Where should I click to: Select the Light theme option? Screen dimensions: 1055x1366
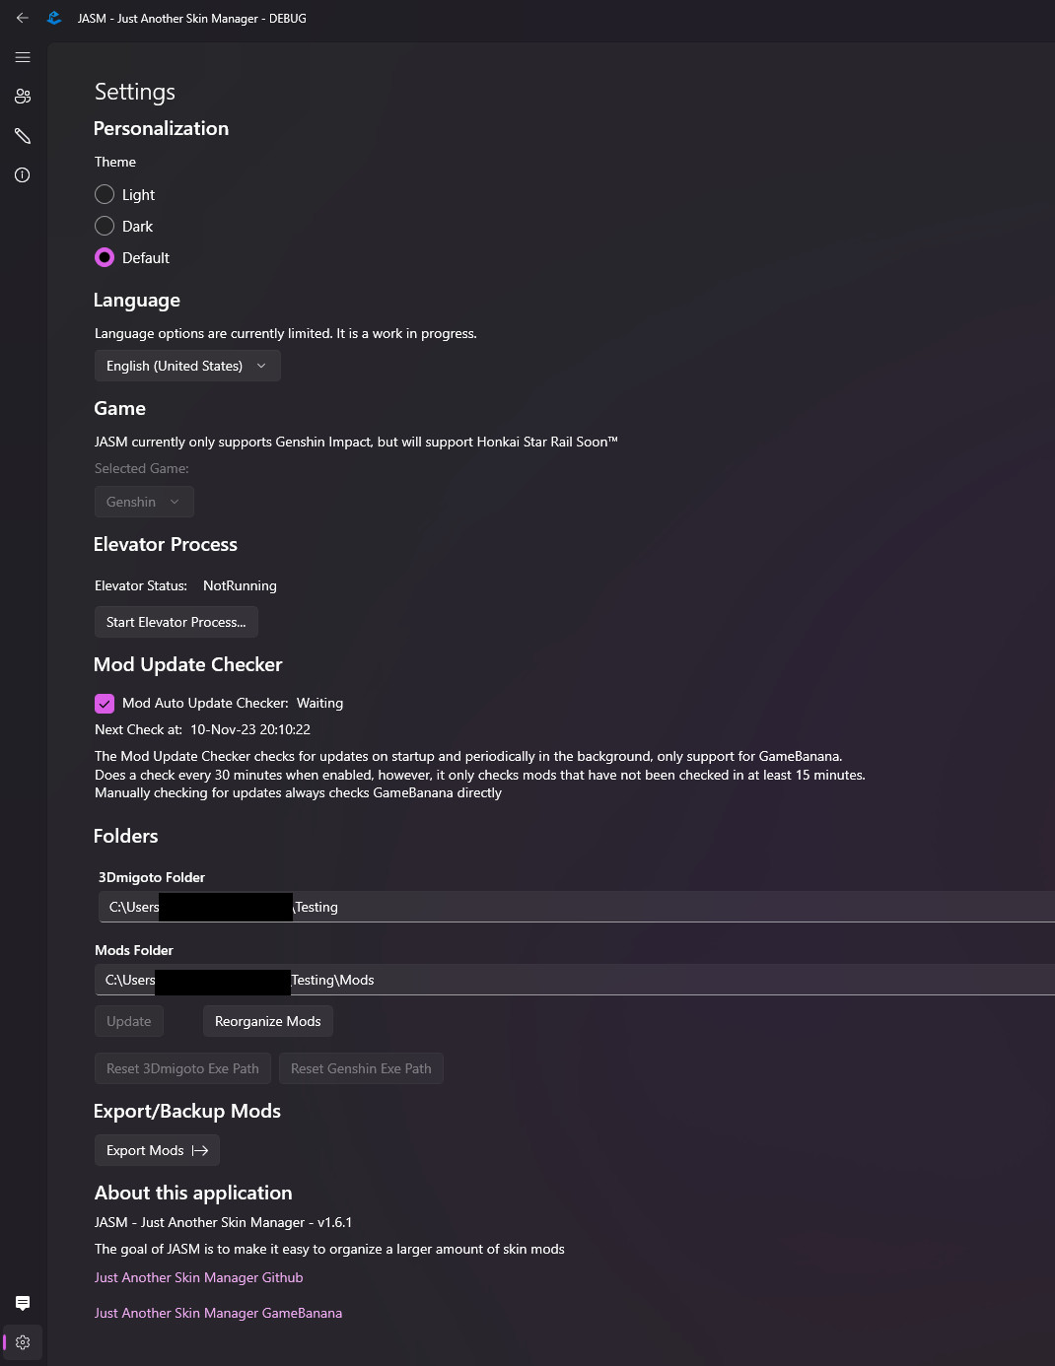click(105, 194)
